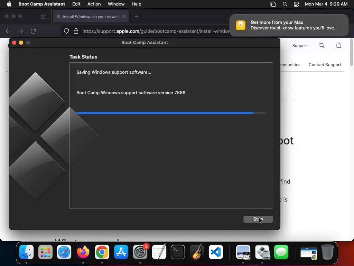Click the browser forward arrow
354x266 pixels.
(21, 31)
